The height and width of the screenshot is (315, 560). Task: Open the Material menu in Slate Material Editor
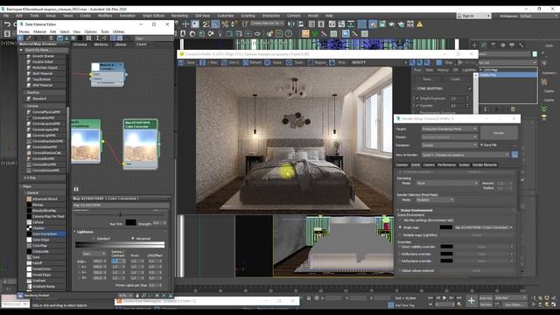coord(39,31)
